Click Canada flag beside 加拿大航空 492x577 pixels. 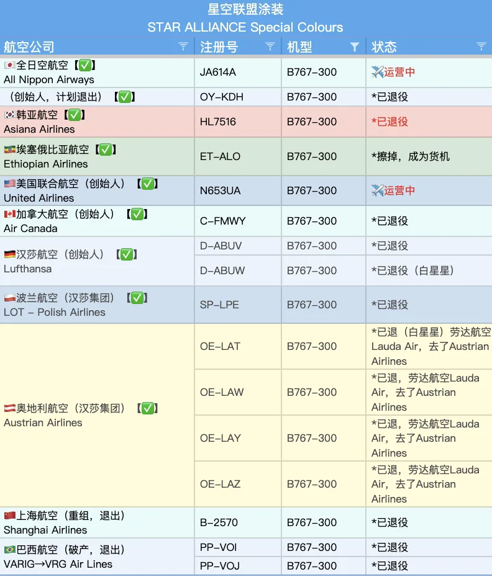[9, 214]
